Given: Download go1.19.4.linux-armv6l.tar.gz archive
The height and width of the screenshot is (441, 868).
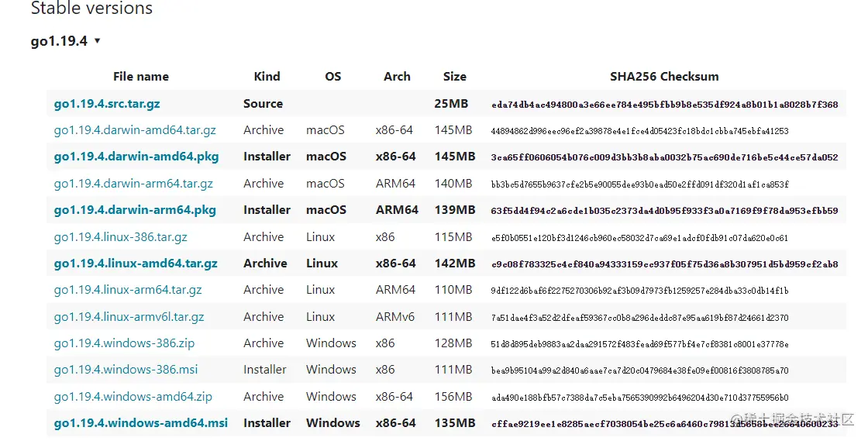Looking at the screenshot, I should (x=129, y=317).
